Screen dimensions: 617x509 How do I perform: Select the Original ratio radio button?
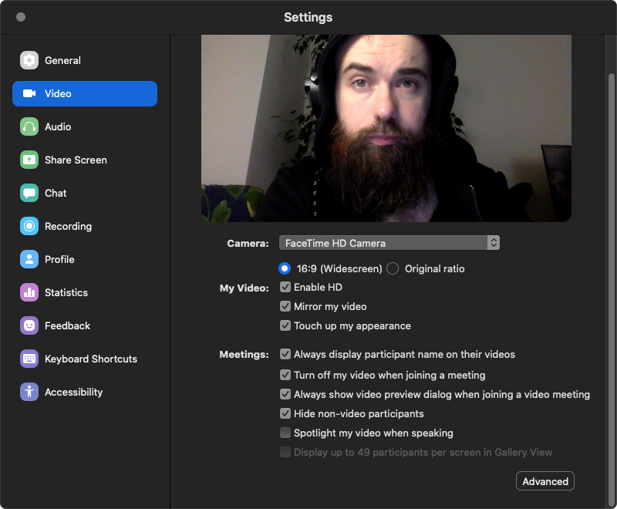tap(393, 268)
